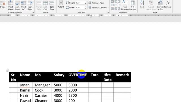The width and height of the screenshot is (181, 102).
Task: Click the Remark header cell
Action: coord(122,77)
